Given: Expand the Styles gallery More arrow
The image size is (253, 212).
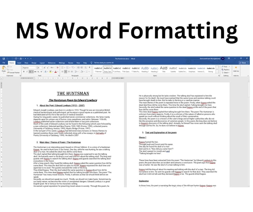Looking at the screenshot, I should point(217,70).
